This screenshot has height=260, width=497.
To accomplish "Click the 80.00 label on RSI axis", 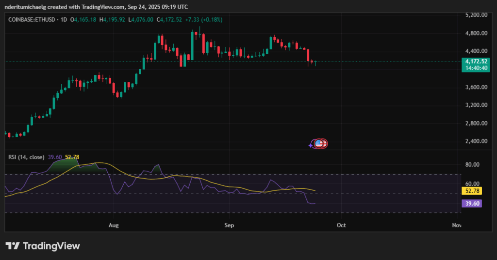I will point(472,165).
